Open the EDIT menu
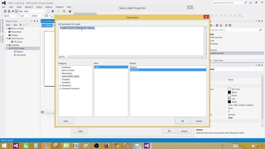Viewport: 265px width, 149px height. (x=11, y=7)
